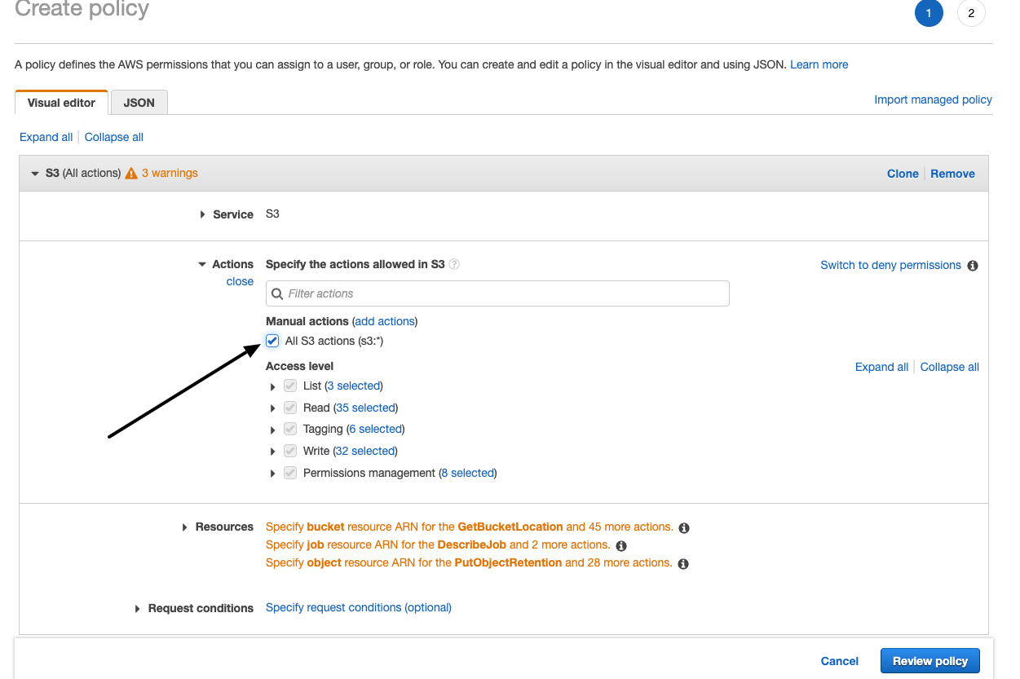Expand the Resources section
The height and width of the screenshot is (679, 1020).
pyautogui.click(x=186, y=527)
